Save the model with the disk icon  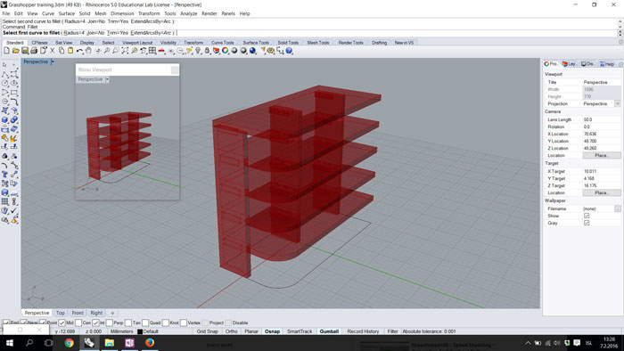point(25,51)
